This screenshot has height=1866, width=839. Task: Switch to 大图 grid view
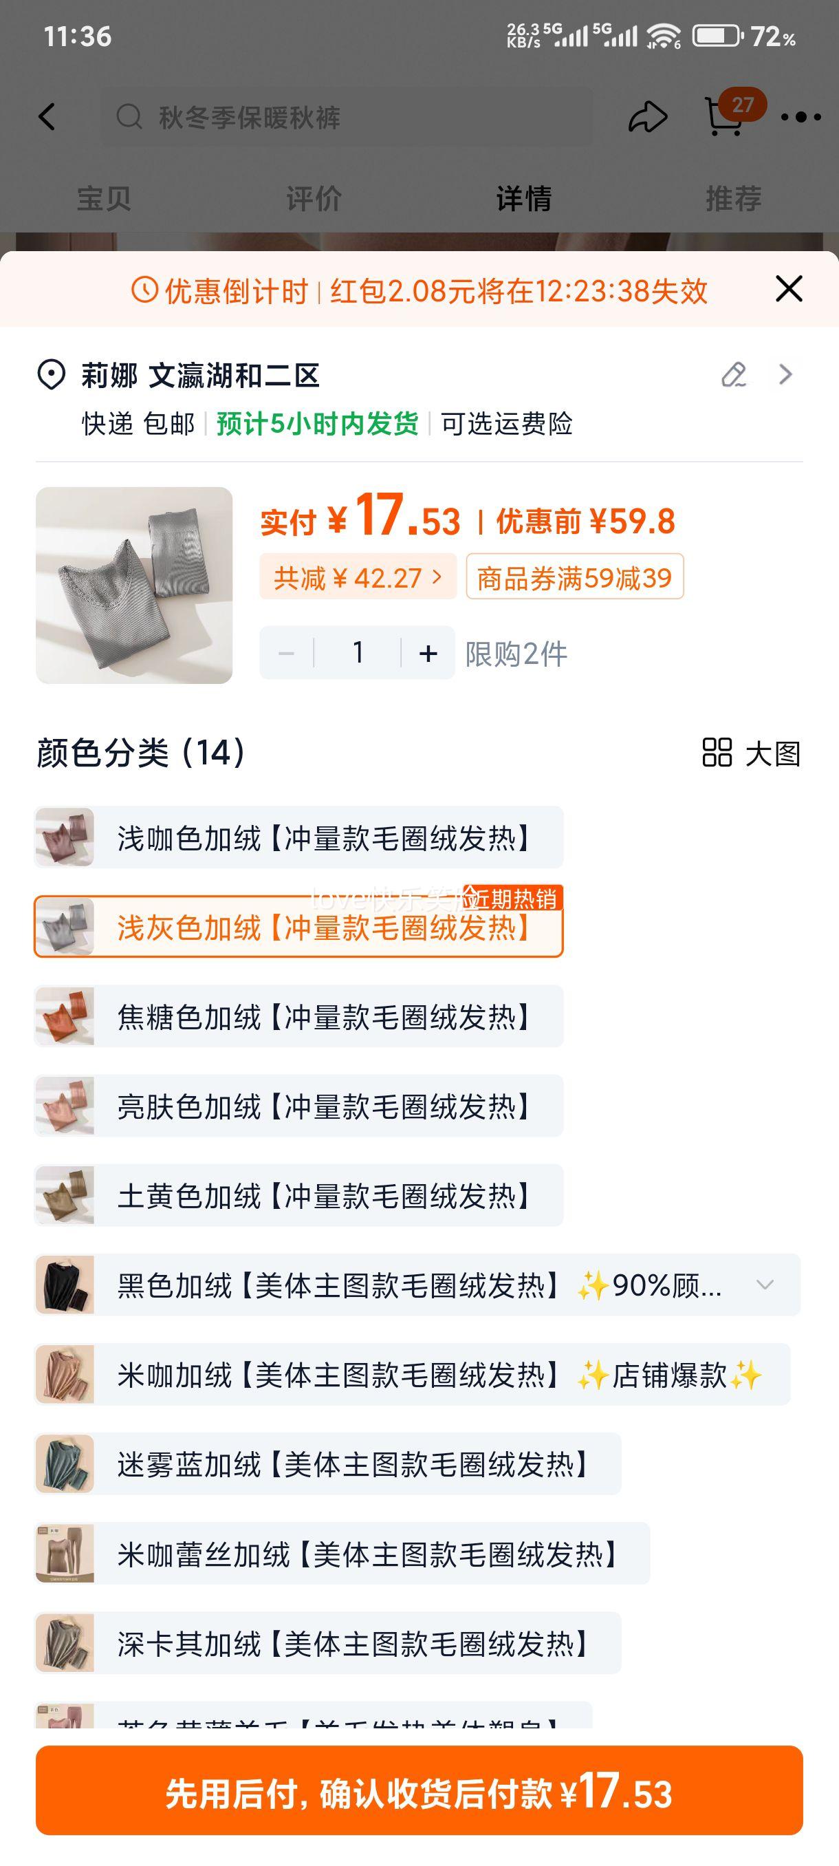coord(752,753)
